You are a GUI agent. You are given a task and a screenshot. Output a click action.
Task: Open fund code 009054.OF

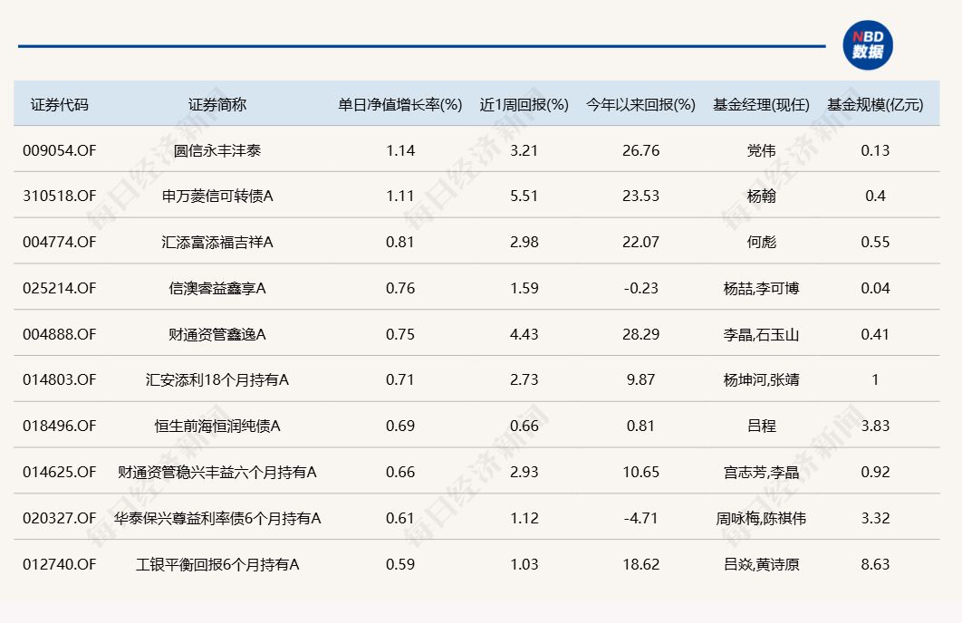60,150
